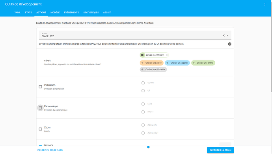The image size is (272, 154).
Task: Click EXÉCUTER L'ACTION button
Action: pos(220,150)
